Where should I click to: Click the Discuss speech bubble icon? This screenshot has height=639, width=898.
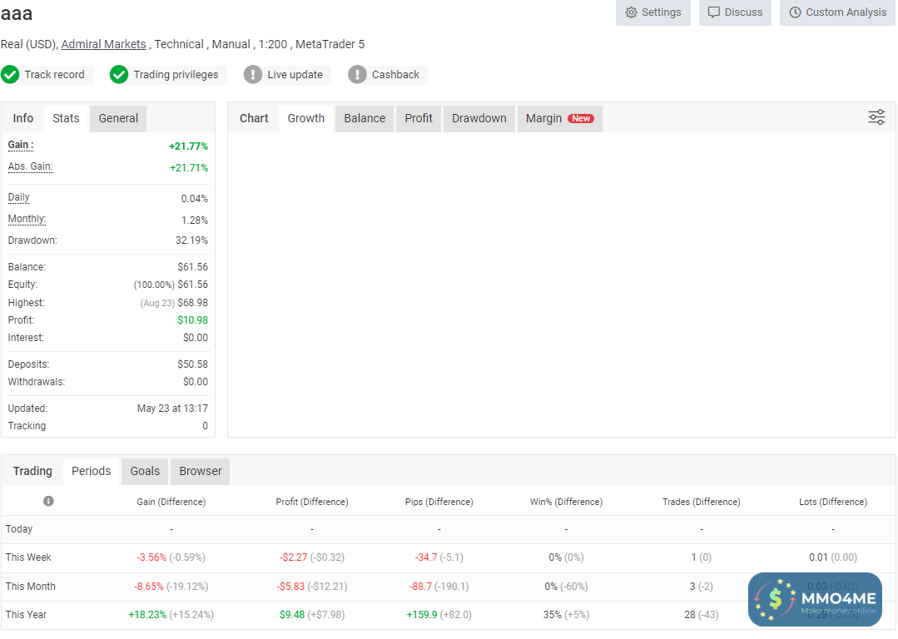(714, 12)
